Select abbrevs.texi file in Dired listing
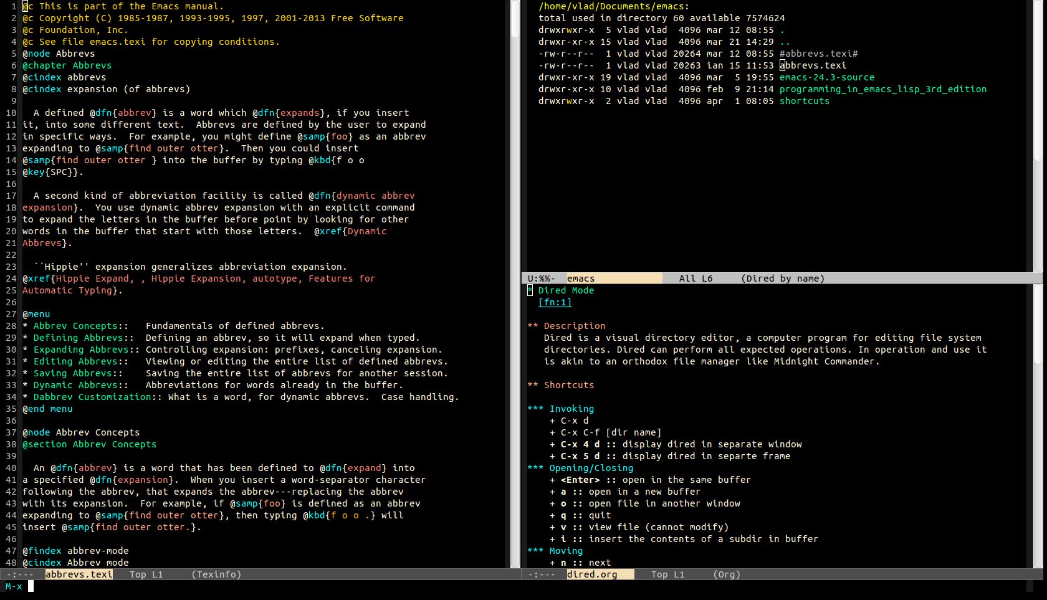Image resolution: width=1047 pixels, height=600 pixels. point(813,65)
